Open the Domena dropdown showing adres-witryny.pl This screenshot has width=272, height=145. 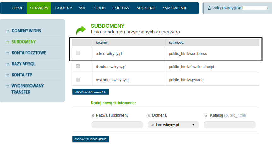174,125
